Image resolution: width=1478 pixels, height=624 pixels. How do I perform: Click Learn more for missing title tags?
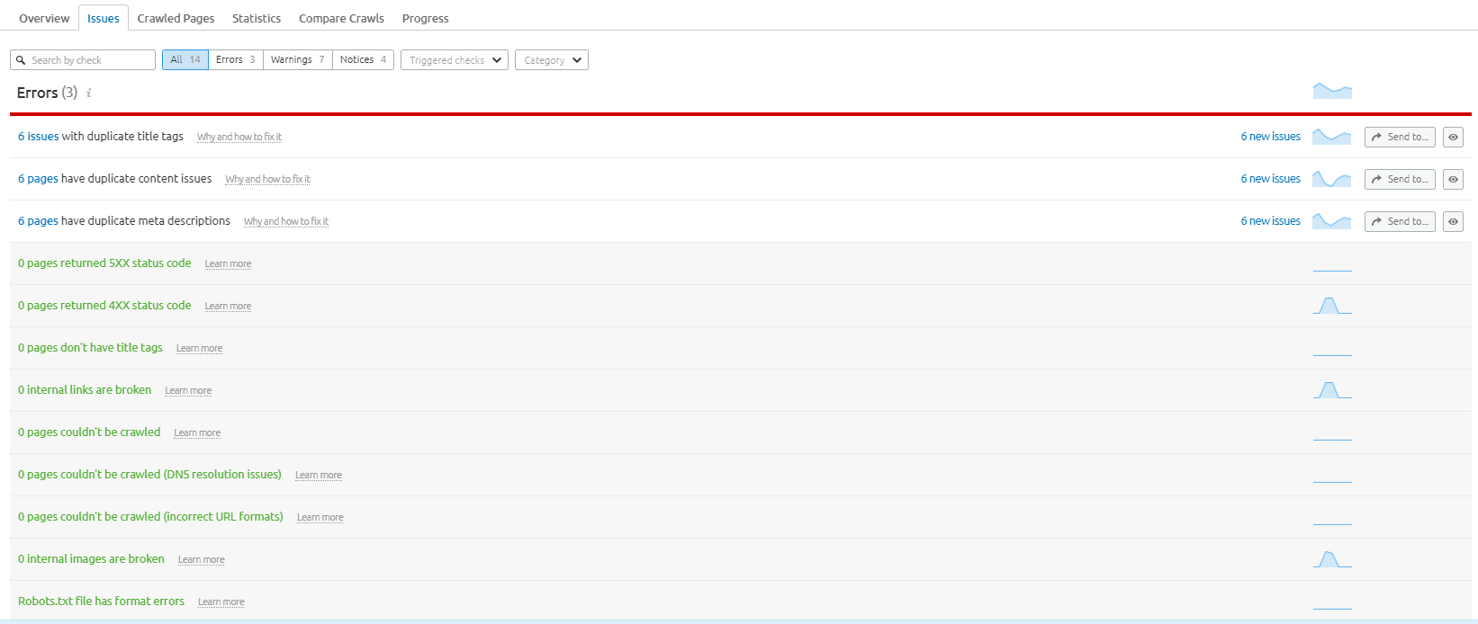(x=199, y=349)
